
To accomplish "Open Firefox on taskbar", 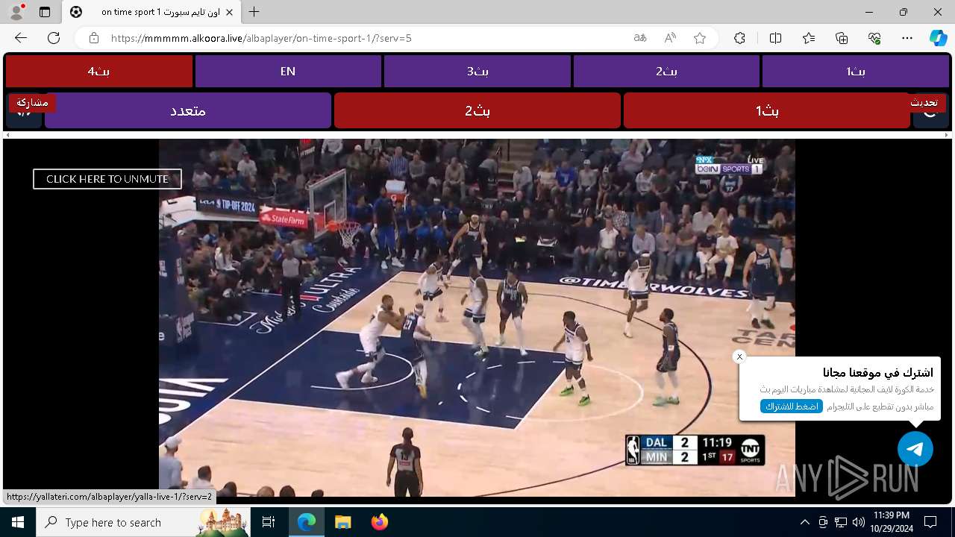I will pyautogui.click(x=379, y=522).
